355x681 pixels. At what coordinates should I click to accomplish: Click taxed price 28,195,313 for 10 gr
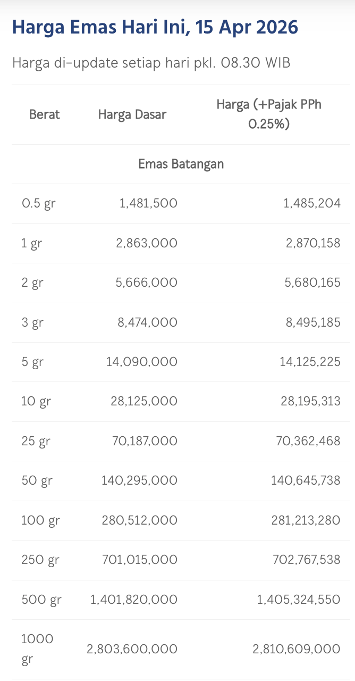tap(310, 402)
